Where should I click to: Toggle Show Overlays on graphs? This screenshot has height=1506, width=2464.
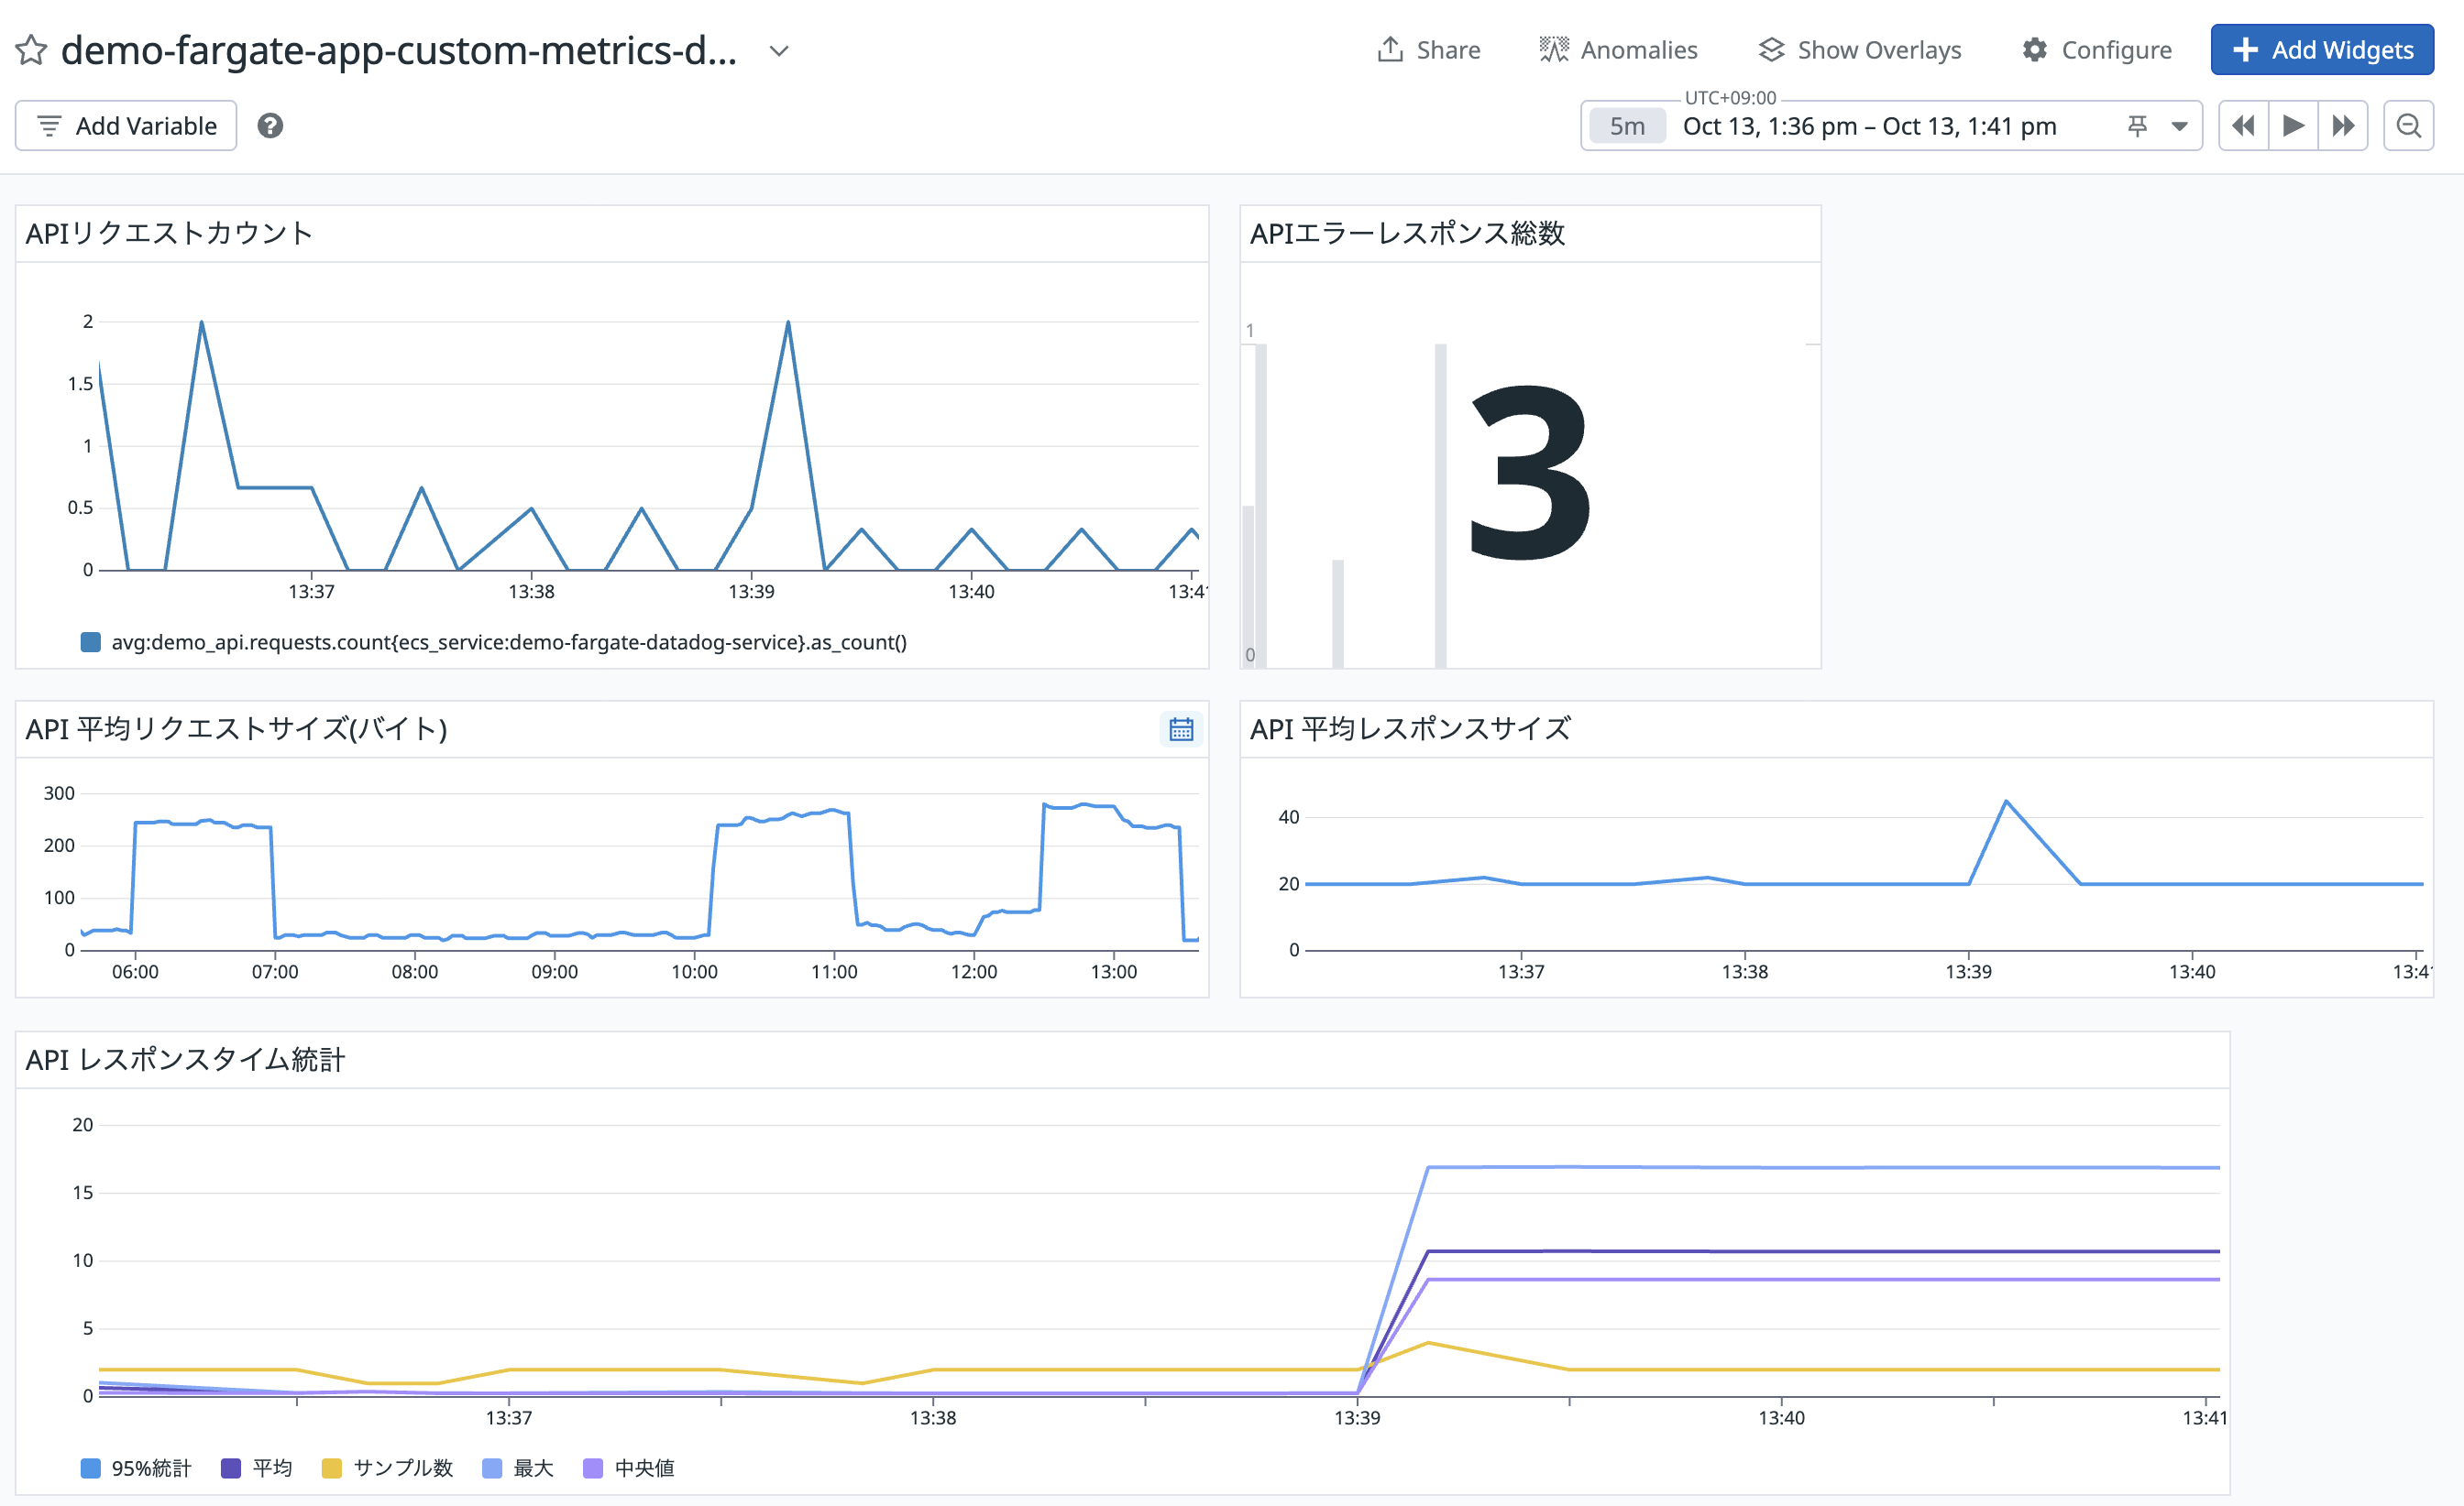point(1860,50)
